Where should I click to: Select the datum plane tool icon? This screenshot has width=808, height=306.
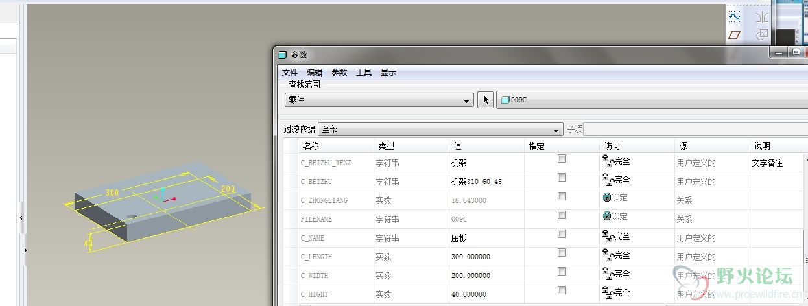(x=734, y=34)
